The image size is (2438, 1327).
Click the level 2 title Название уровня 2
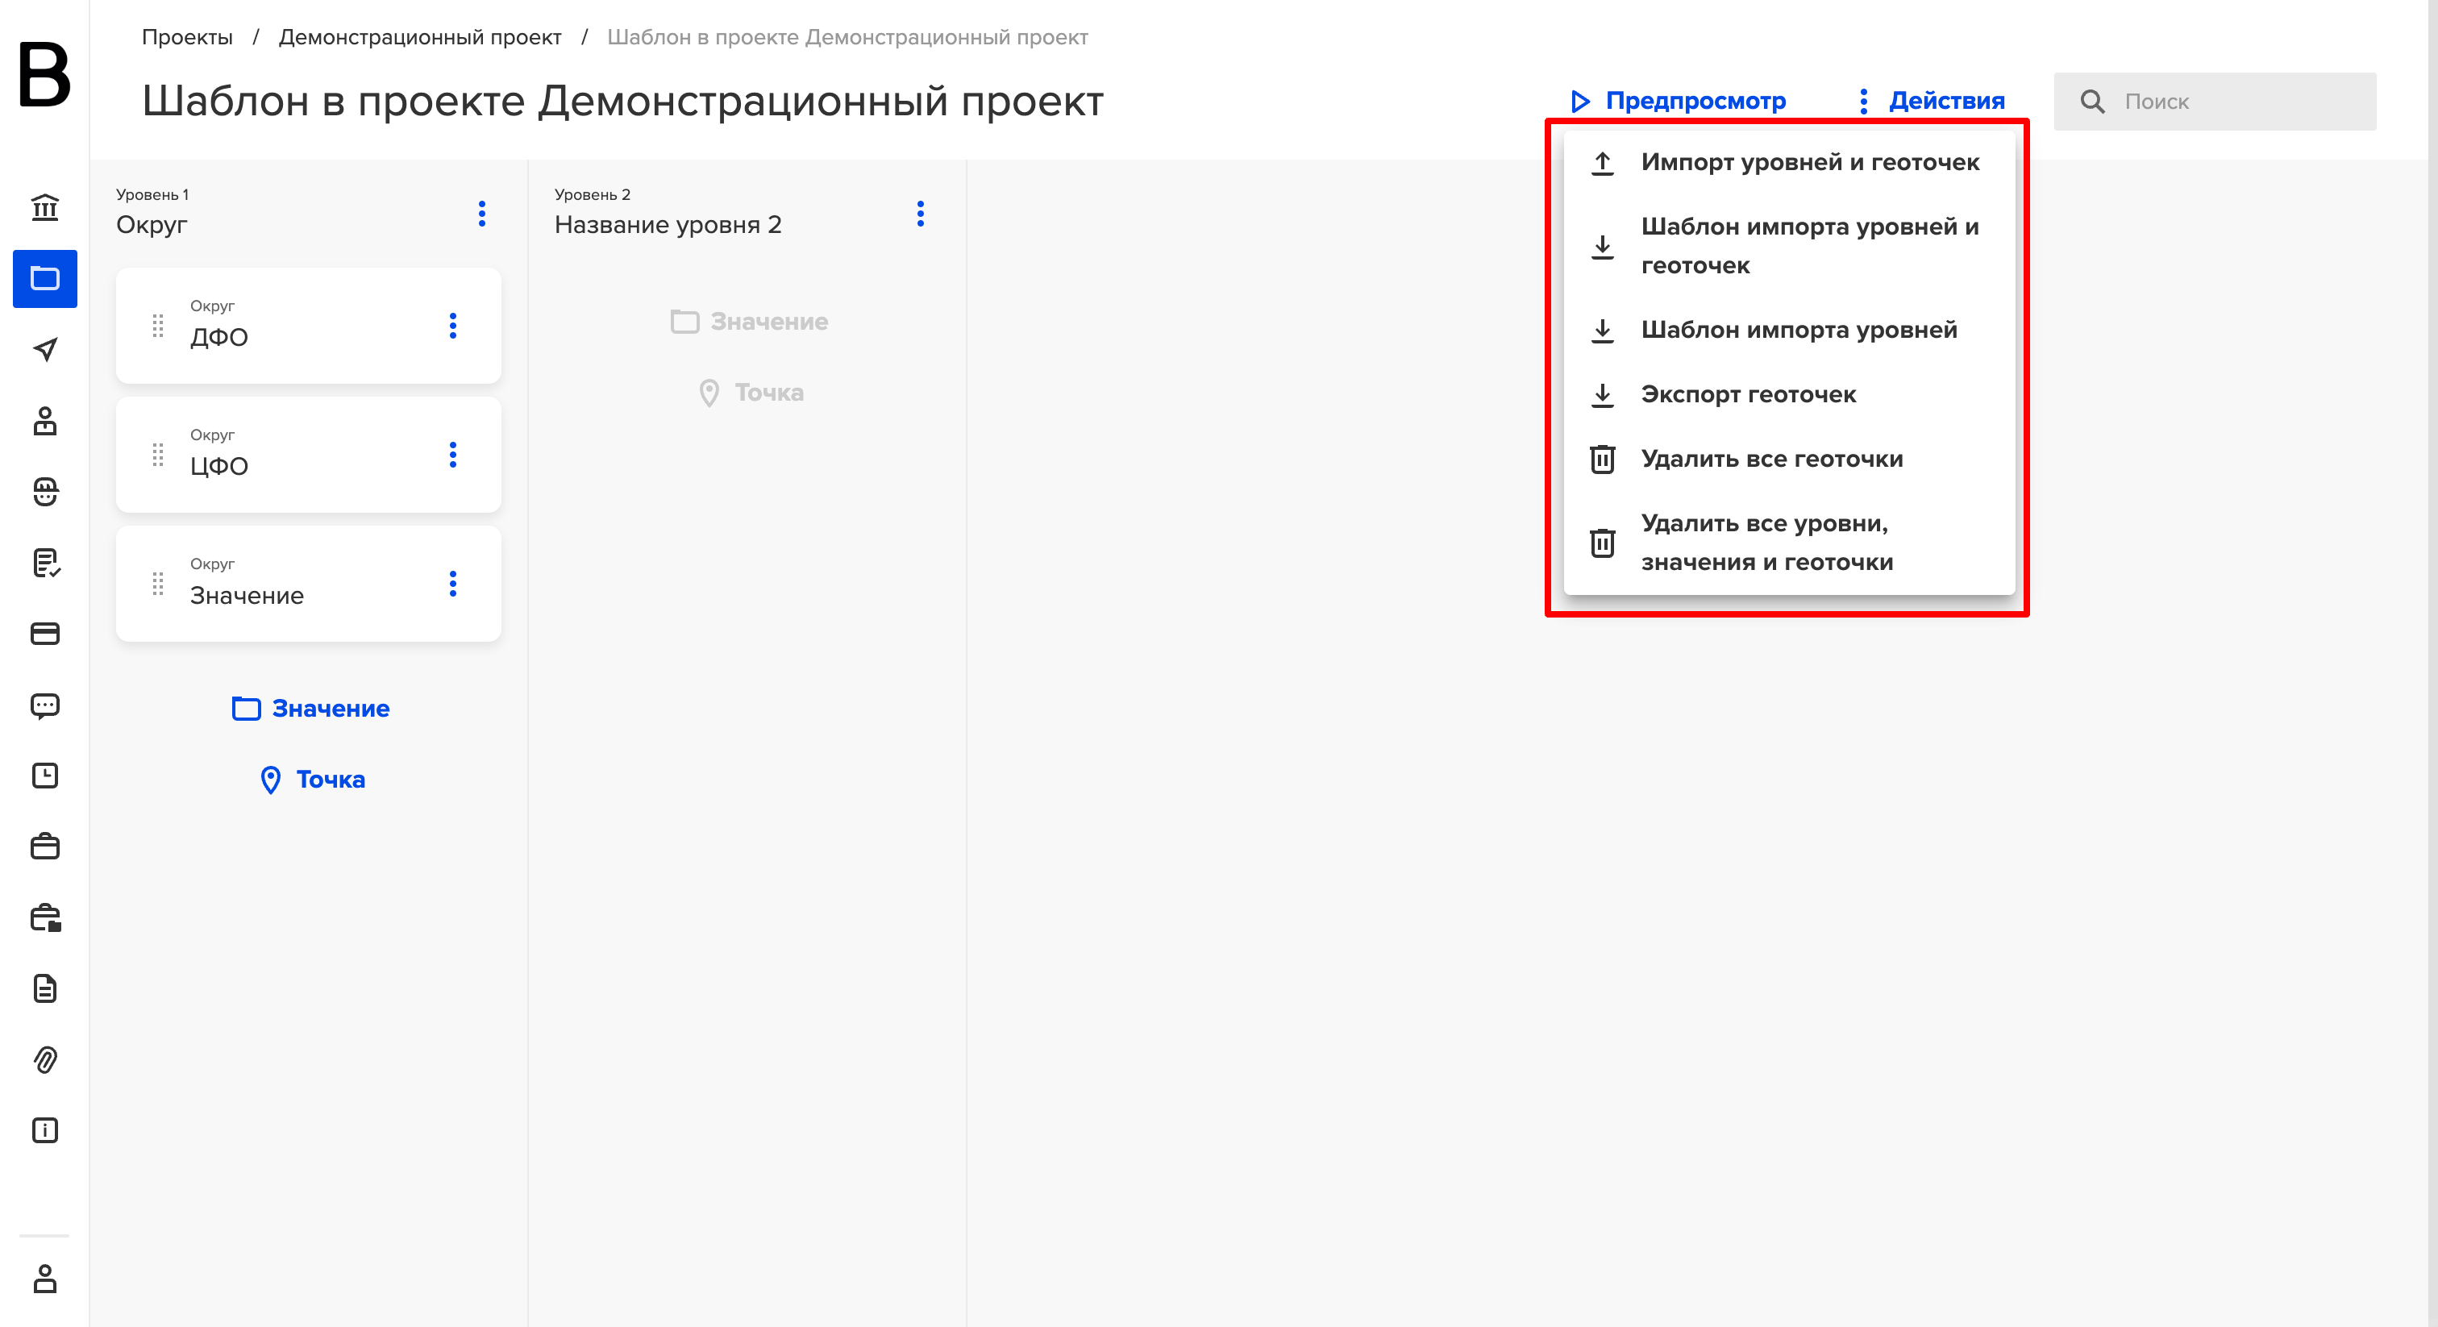click(668, 224)
